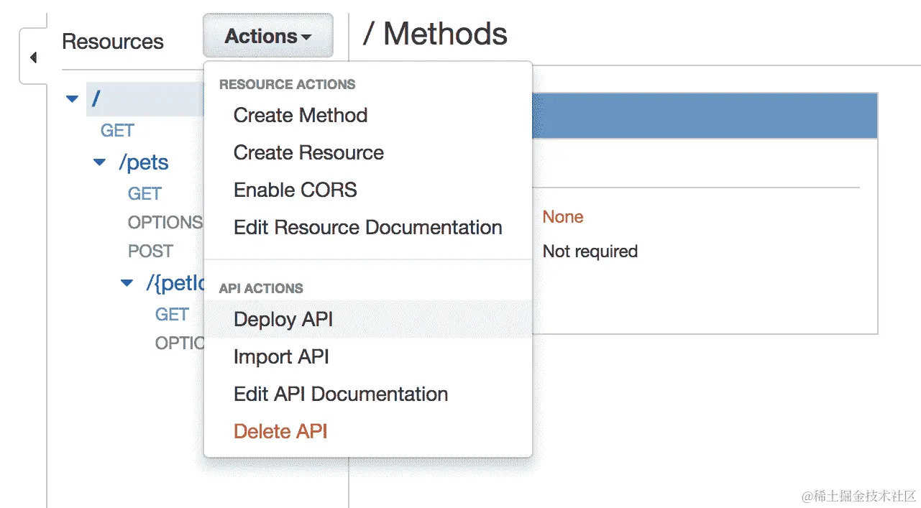Image resolution: width=921 pixels, height=508 pixels.
Task: Select the /pets resource link
Action: [x=144, y=162]
